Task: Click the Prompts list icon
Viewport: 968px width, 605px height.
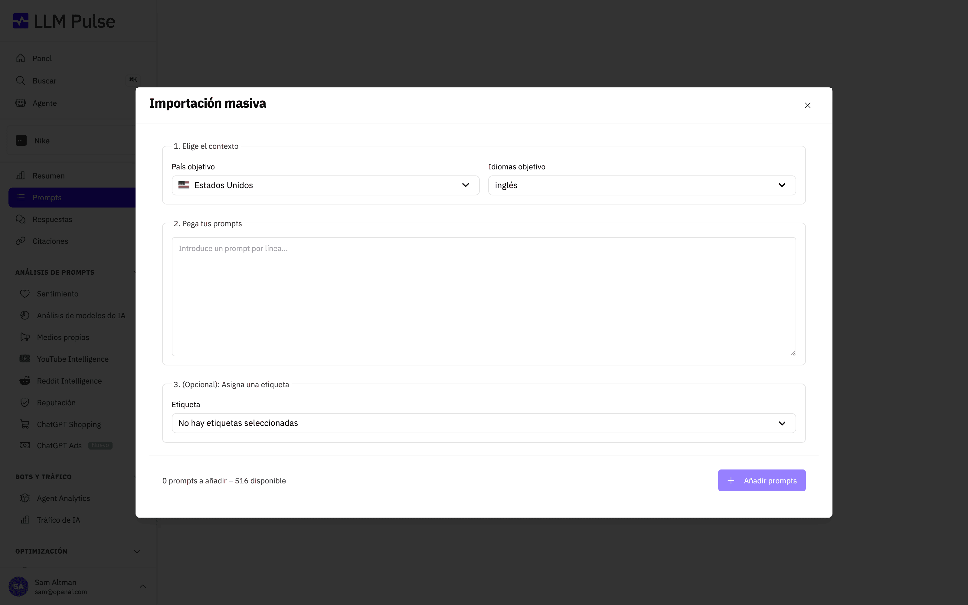Action: (x=20, y=198)
